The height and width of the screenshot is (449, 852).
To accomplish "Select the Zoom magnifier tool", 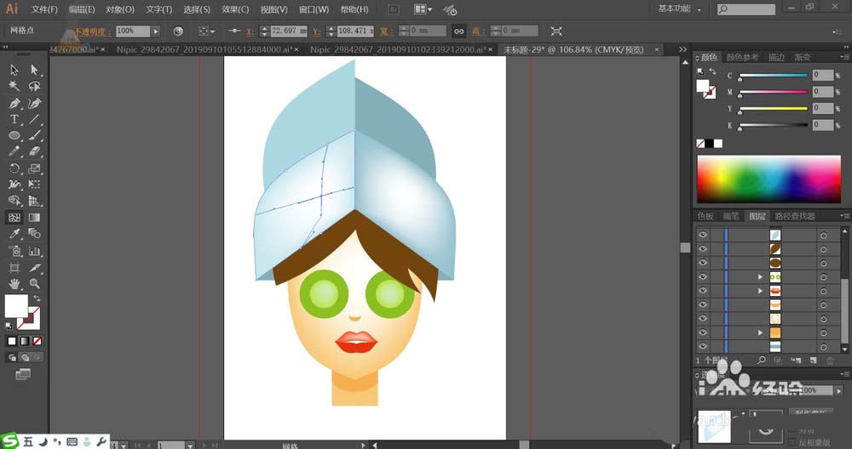I will (x=35, y=283).
